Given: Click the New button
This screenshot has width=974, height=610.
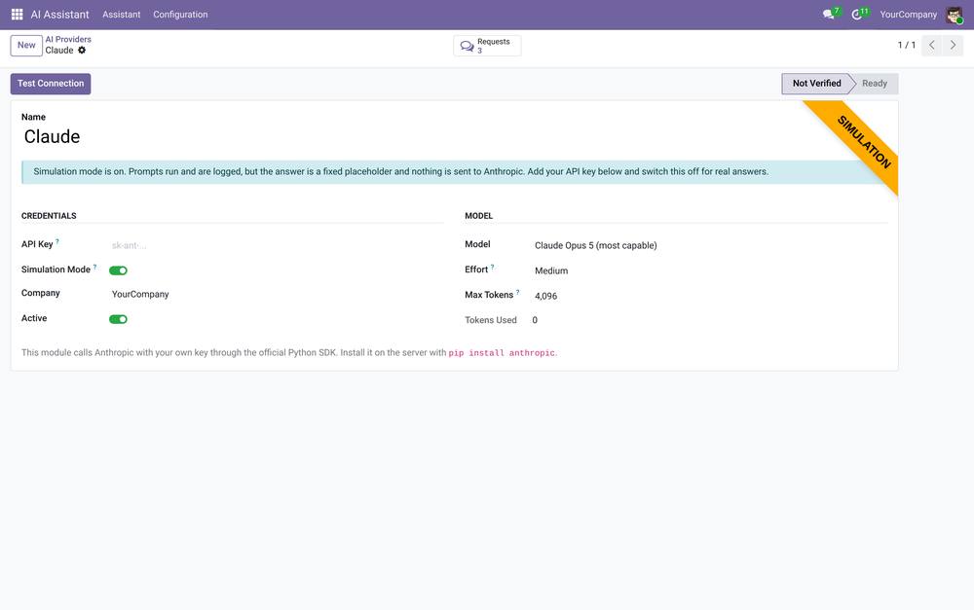Looking at the screenshot, I should coord(26,46).
